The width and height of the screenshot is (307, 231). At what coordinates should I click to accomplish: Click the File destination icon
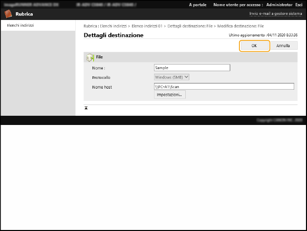coord(90,57)
